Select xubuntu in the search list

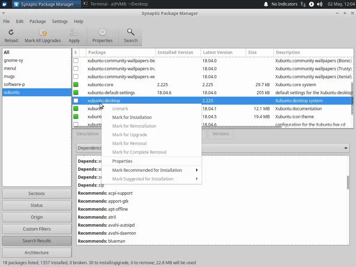(x=37, y=92)
